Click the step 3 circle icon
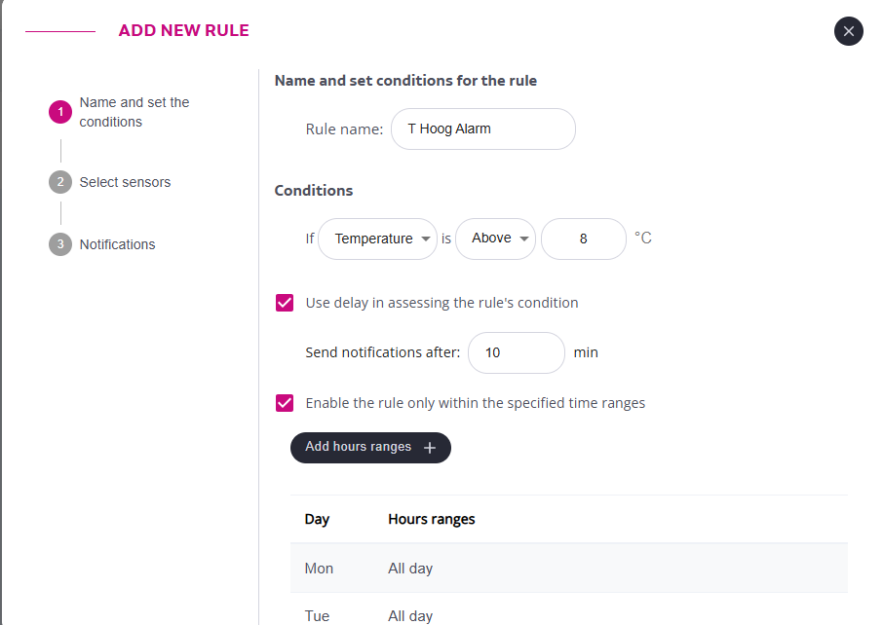Viewport: 883px width, 625px height. (x=60, y=244)
